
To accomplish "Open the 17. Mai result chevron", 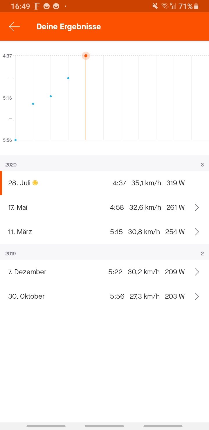I will (197, 207).
